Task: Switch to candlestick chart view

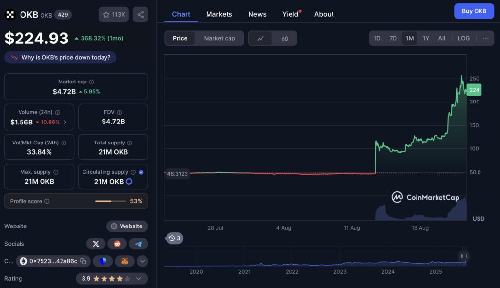Action: point(285,38)
